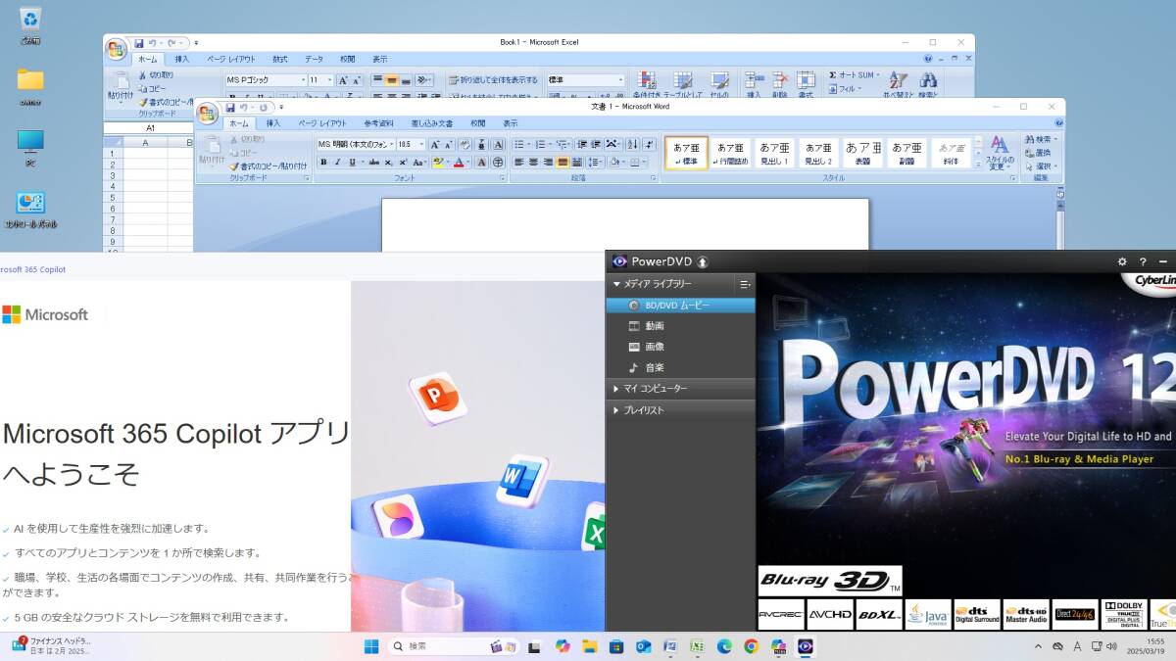The height and width of the screenshot is (661, 1176).
Task: Click Wrap Text in Excel ribbon
Action: click(494, 79)
